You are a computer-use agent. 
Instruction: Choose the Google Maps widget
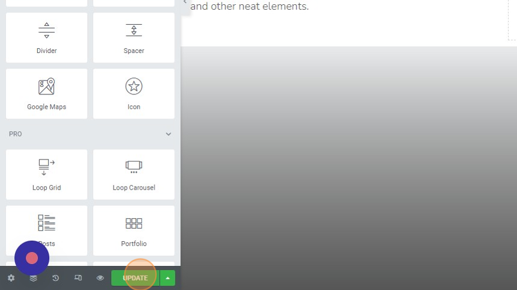(x=46, y=94)
